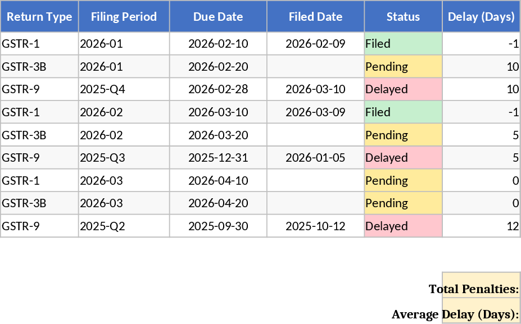Select the Delay (Days) header cell
This screenshot has width=521, height=324.
481,17
